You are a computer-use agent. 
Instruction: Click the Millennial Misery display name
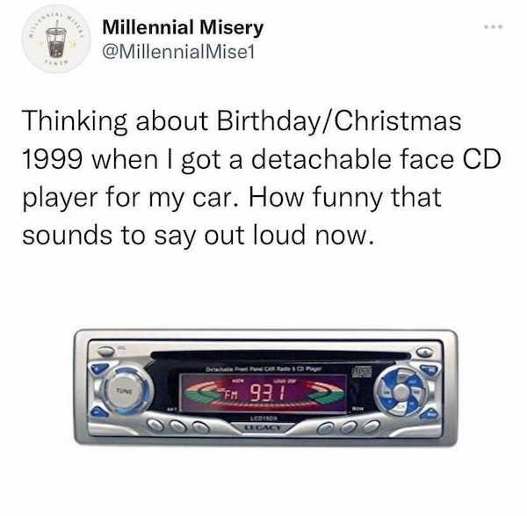(x=183, y=27)
